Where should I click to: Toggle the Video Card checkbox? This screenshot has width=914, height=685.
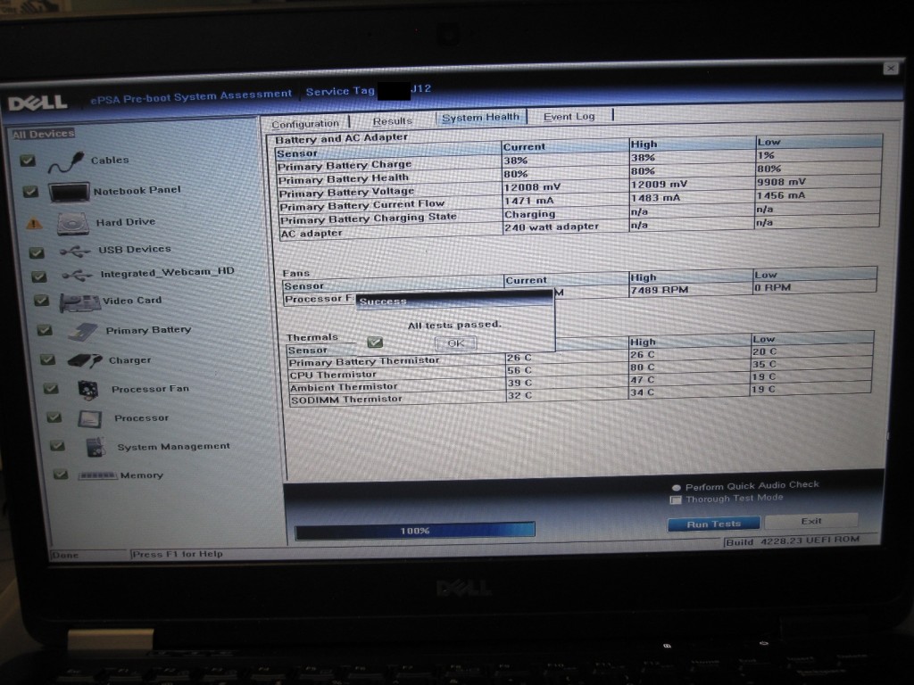pos(41,301)
